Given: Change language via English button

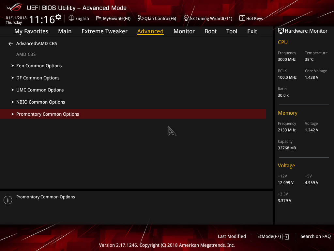Looking at the screenshot, I should (x=79, y=18).
